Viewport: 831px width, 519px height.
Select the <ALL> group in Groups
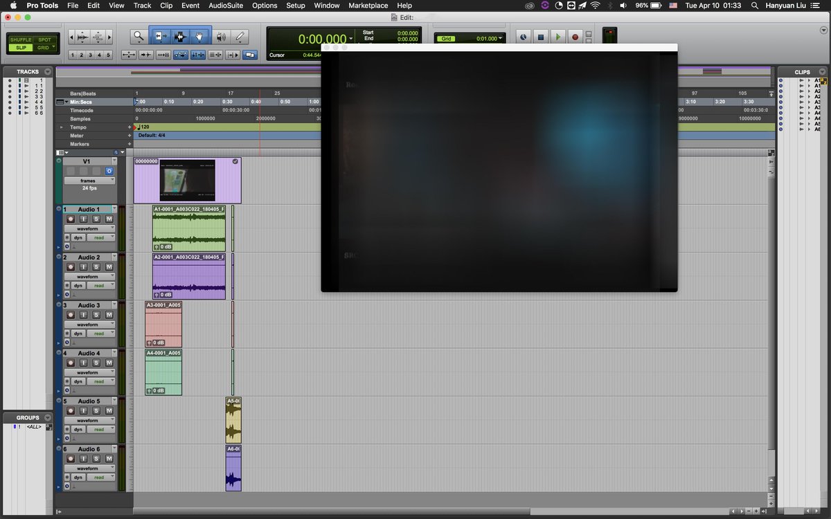tap(33, 427)
